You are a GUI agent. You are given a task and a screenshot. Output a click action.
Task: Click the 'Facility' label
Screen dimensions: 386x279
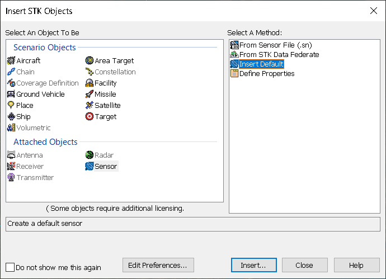tap(105, 83)
